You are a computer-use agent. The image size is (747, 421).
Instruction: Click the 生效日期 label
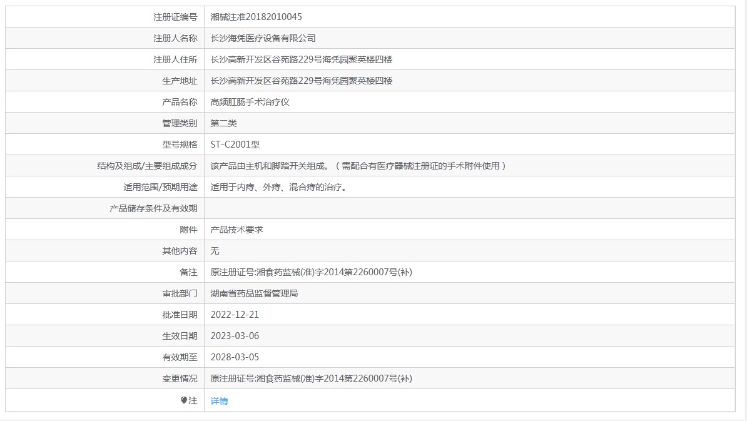coord(180,336)
